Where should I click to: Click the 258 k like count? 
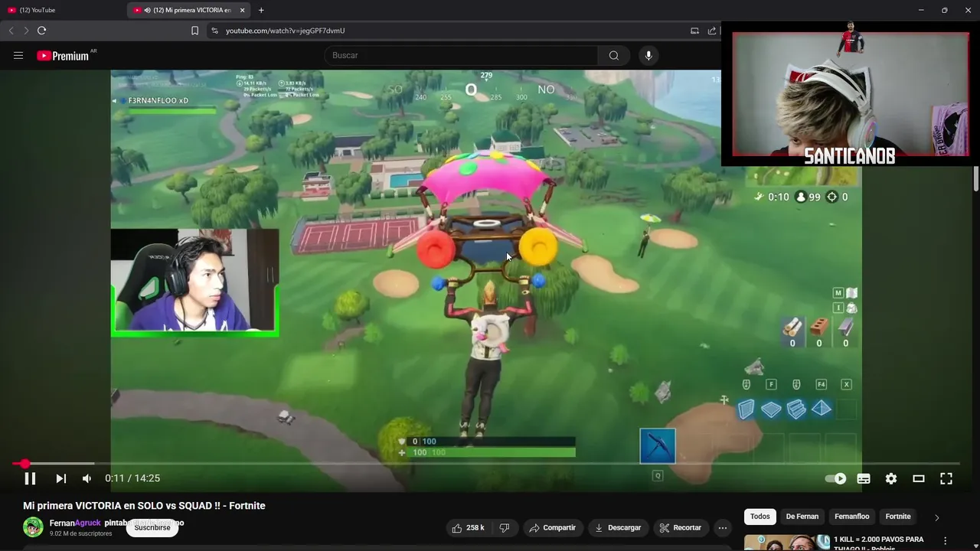tap(475, 528)
